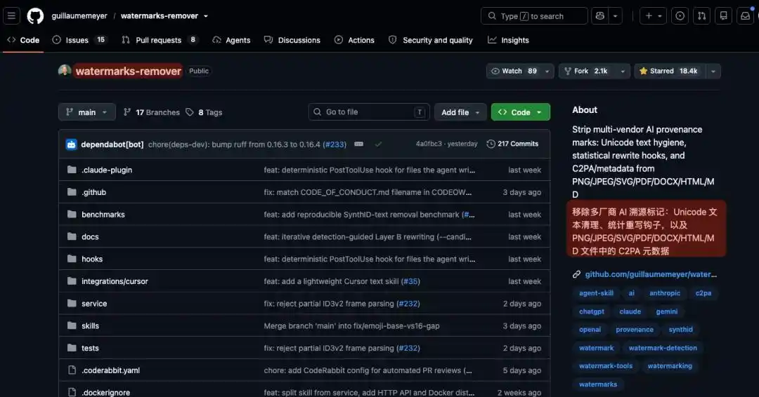This screenshot has height=397, width=759.
Task: Expand the Starred lists arrow
Action: pyautogui.click(x=713, y=71)
